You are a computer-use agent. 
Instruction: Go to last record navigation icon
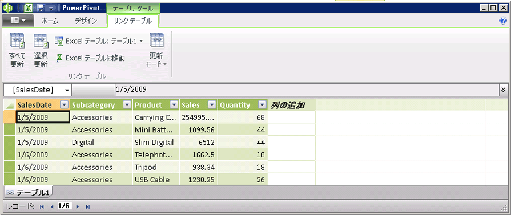pos(87,206)
